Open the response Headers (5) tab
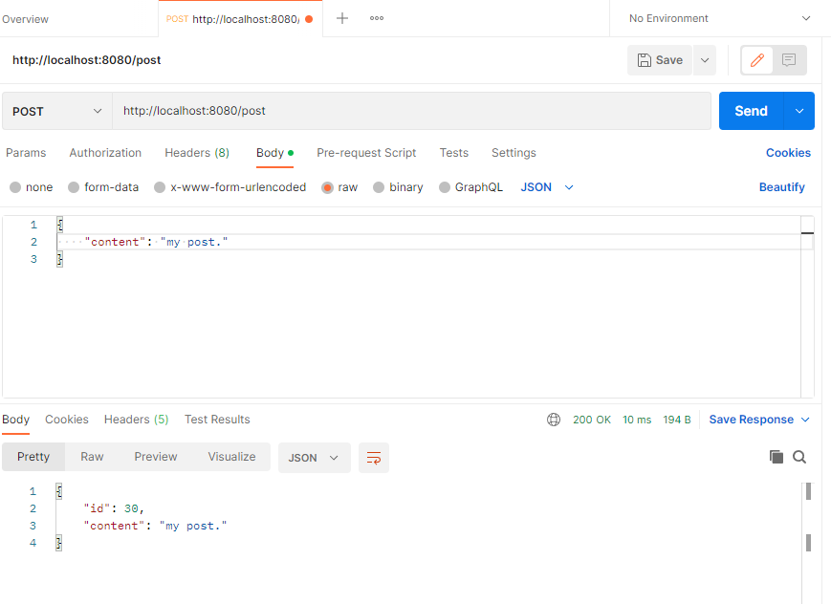831x604 pixels. 136,420
